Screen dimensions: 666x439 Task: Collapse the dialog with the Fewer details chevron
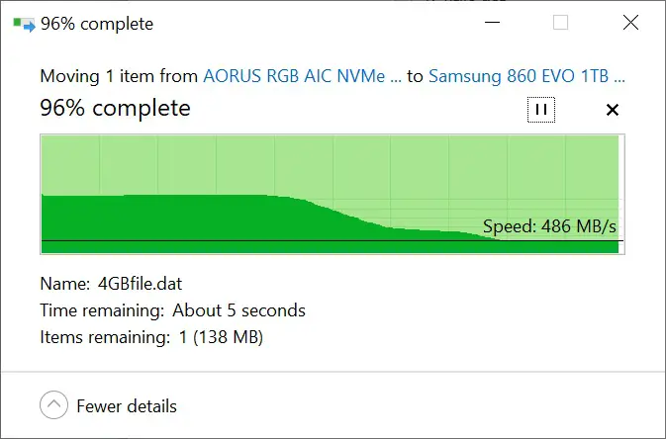click(x=54, y=405)
